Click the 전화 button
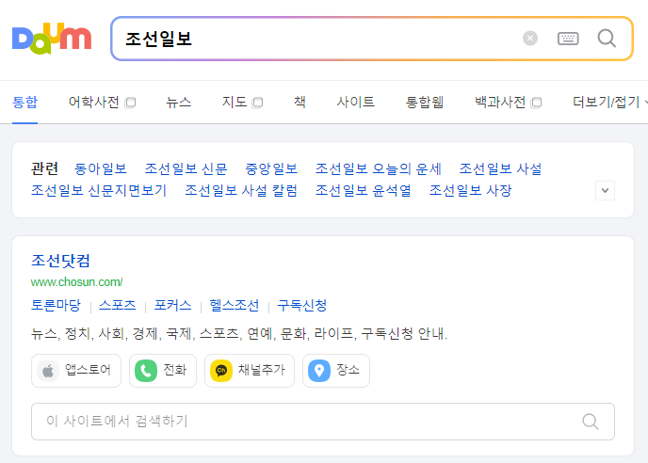 click(x=163, y=371)
